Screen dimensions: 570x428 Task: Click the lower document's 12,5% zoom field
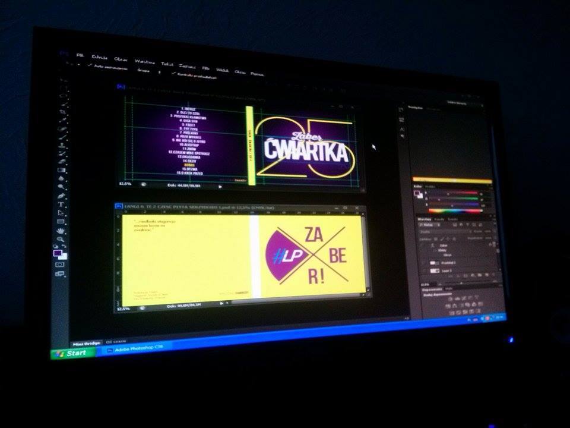click(x=123, y=309)
